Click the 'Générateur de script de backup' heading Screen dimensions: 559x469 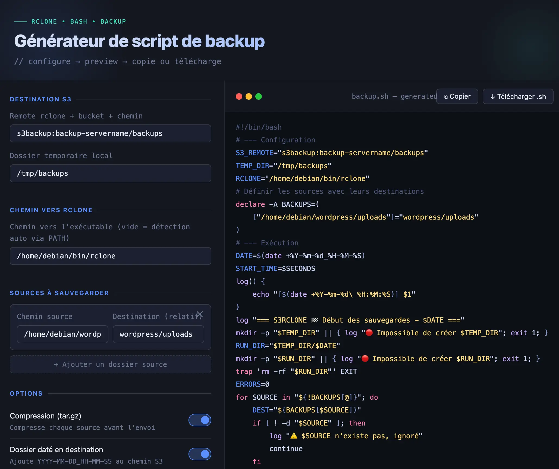click(139, 41)
